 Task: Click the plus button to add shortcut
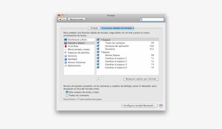(98, 79)
